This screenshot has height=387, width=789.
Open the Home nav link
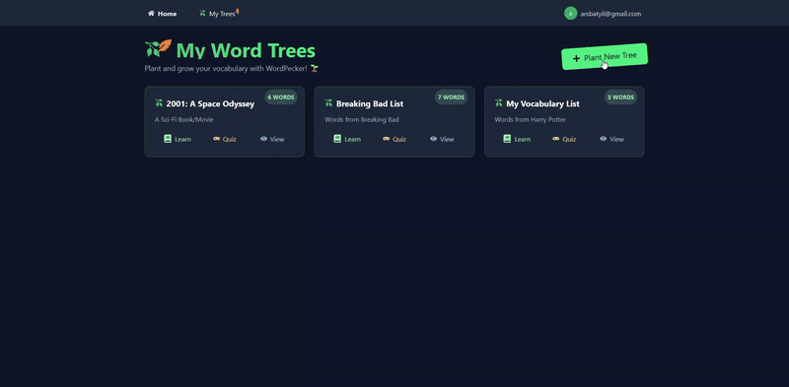pos(162,14)
